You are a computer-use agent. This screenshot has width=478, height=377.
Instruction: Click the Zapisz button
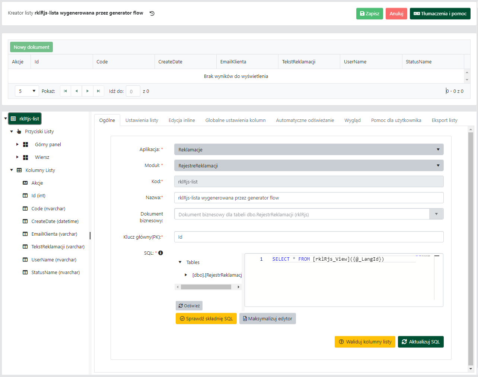(369, 13)
